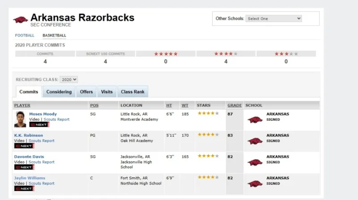
Task: Sort the table by Stars column
Action: (204, 105)
